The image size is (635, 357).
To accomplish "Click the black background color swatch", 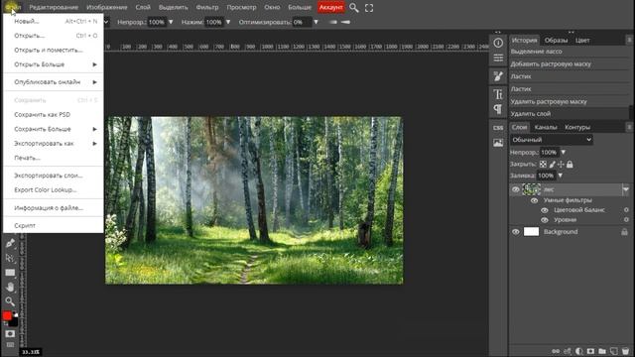I will pos(14,322).
